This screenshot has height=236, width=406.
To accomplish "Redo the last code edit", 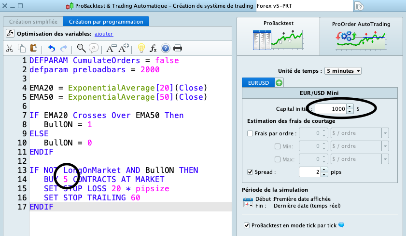I will [64, 48].
